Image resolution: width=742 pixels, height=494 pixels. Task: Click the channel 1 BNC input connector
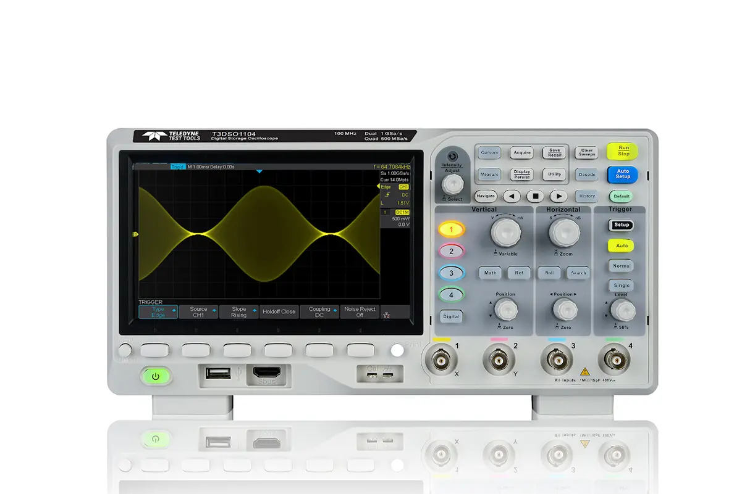(x=441, y=360)
